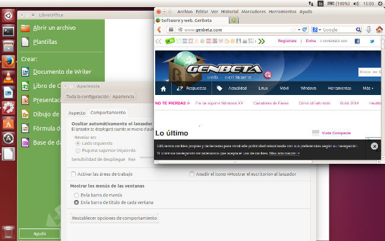Close the cookie notice banner

coord(374,146)
